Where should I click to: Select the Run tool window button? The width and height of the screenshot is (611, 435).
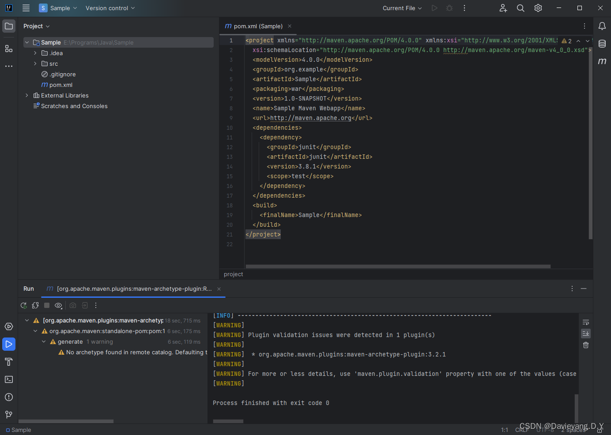(9, 344)
